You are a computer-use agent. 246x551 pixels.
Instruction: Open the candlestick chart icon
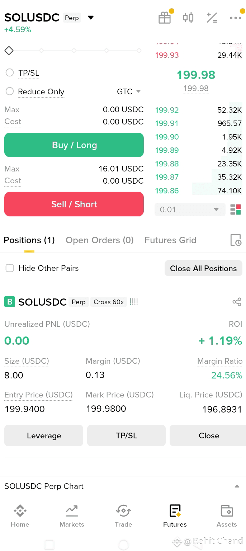click(188, 18)
